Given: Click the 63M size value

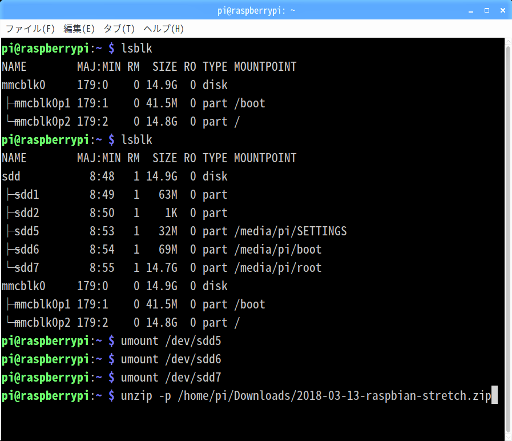Looking at the screenshot, I should click(x=168, y=195).
